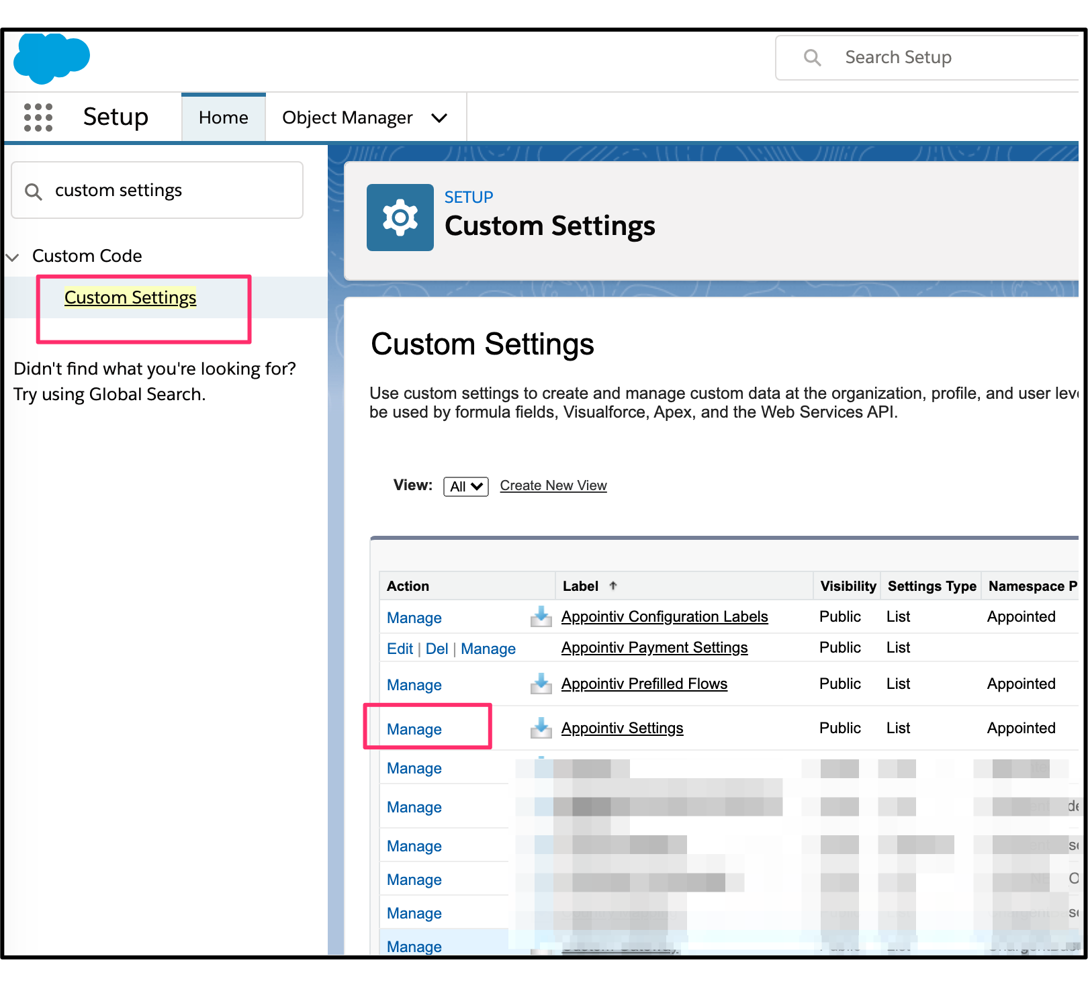Collapse the Custom Code section
Image resolution: width=1088 pixels, height=987 pixels.
[12, 256]
